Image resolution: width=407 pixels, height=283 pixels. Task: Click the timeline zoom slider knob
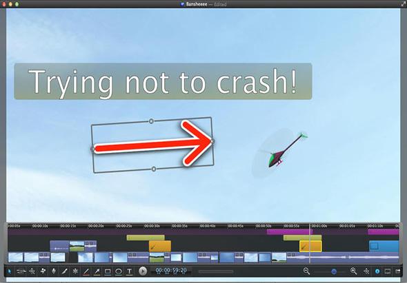334,271
